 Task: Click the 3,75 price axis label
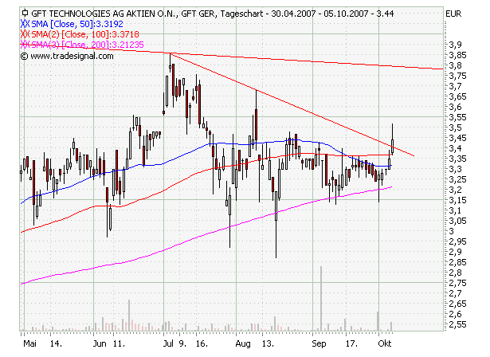point(457,76)
